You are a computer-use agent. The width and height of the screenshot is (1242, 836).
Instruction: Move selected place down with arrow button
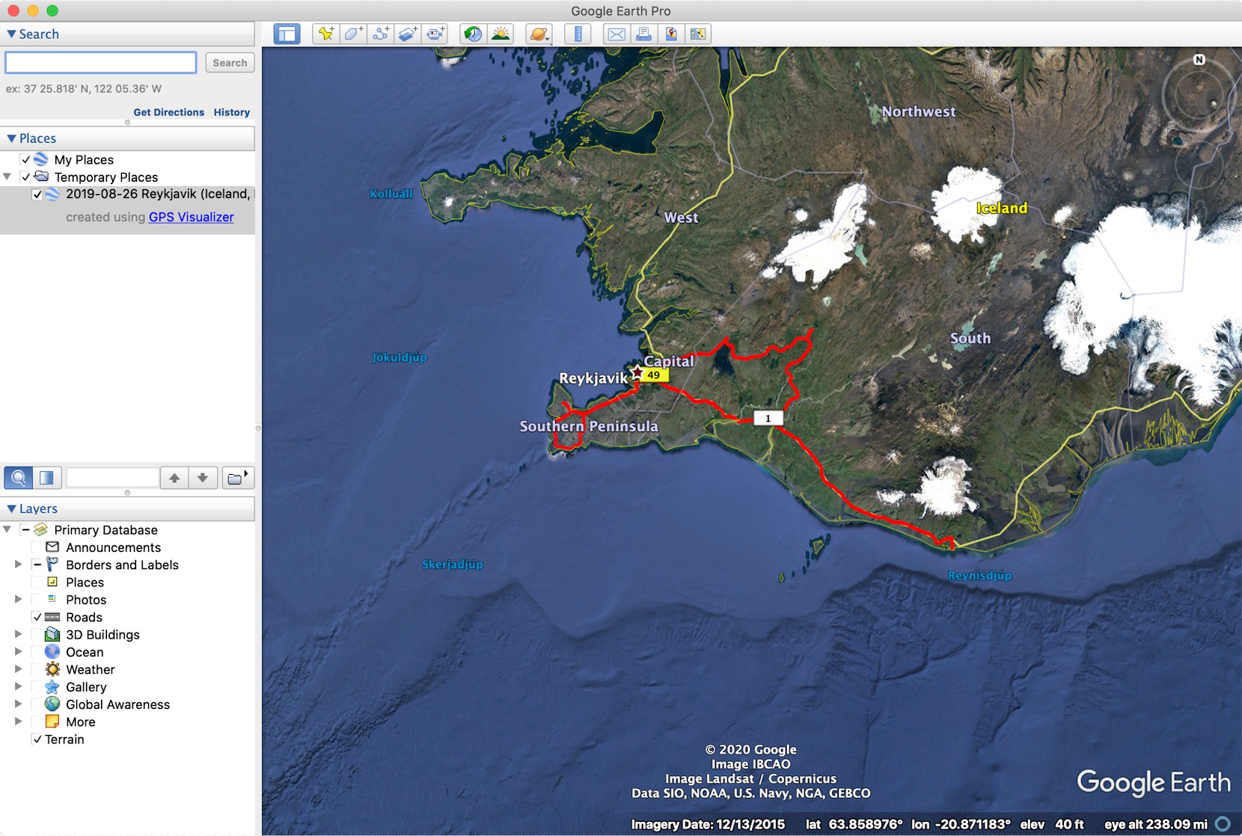click(x=203, y=478)
